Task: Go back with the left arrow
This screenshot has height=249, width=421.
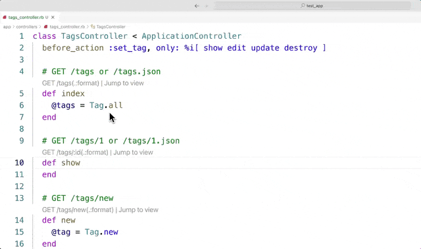Action: point(197,6)
